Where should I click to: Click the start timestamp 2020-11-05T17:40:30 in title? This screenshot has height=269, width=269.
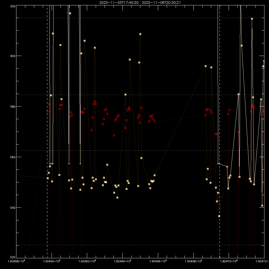tap(119, 3)
